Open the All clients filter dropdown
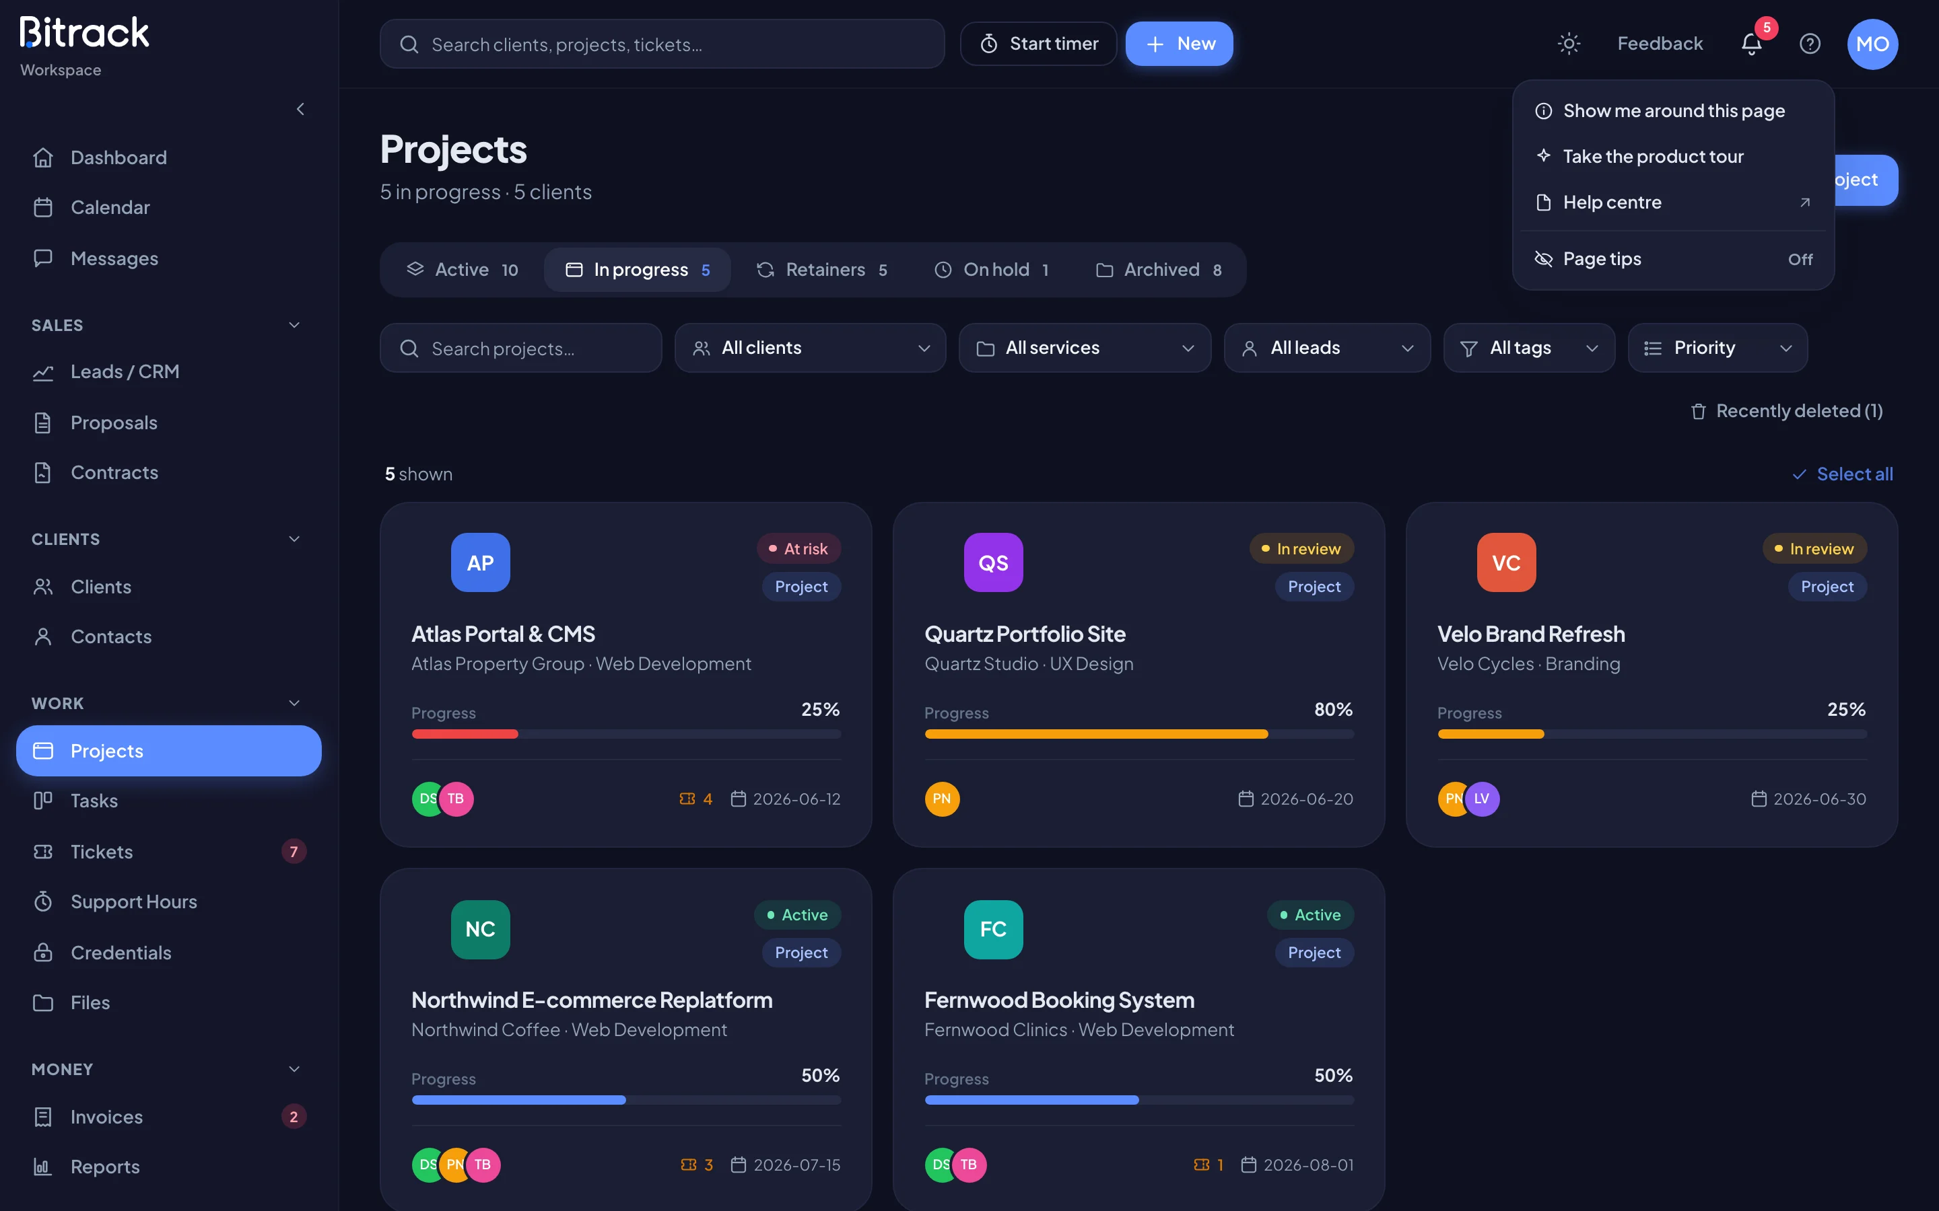 [810, 348]
